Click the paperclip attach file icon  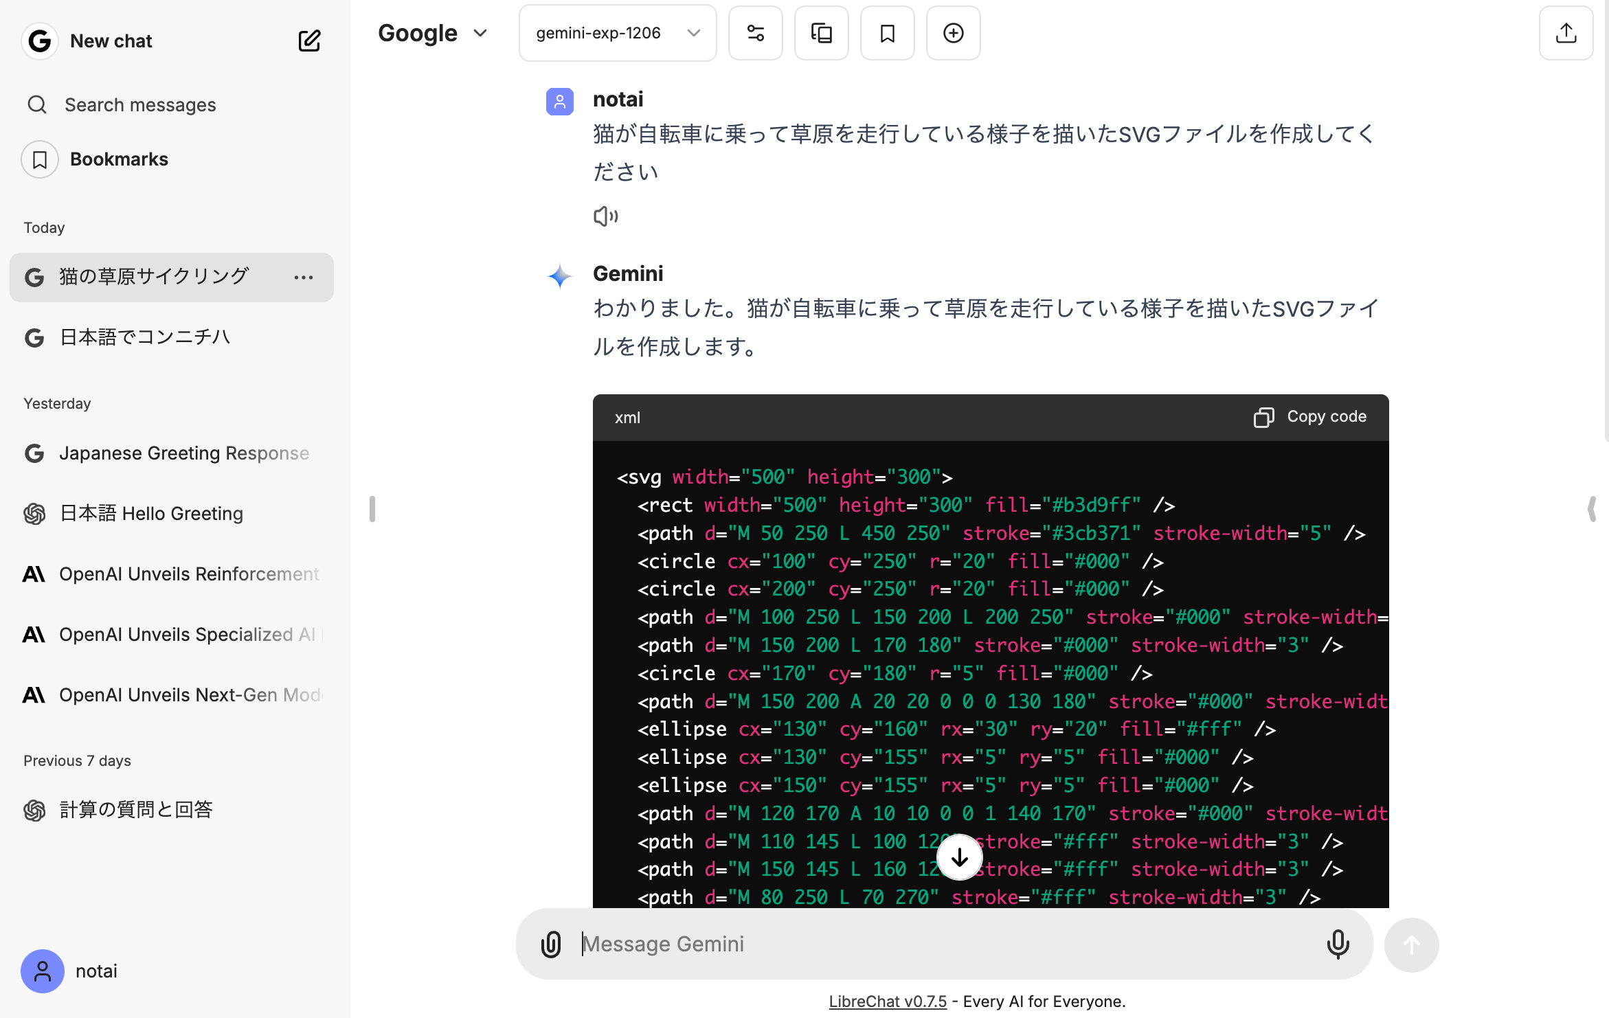551,944
